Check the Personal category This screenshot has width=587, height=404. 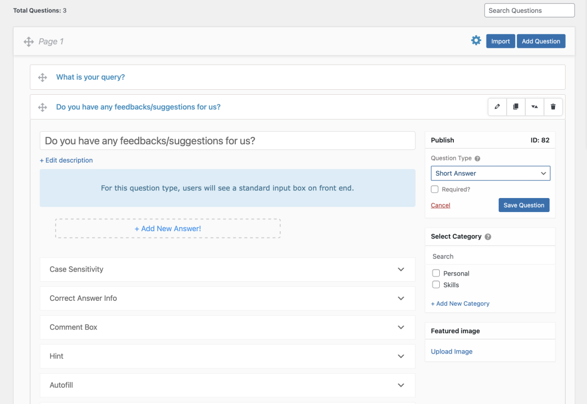[x=436, y=273]
